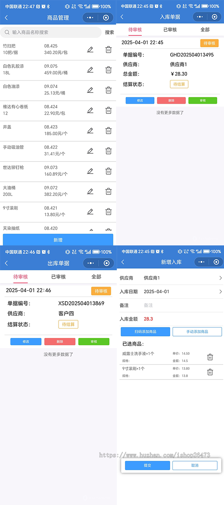
Task: Tap the 搜索 button
Action: coord(109,33)
